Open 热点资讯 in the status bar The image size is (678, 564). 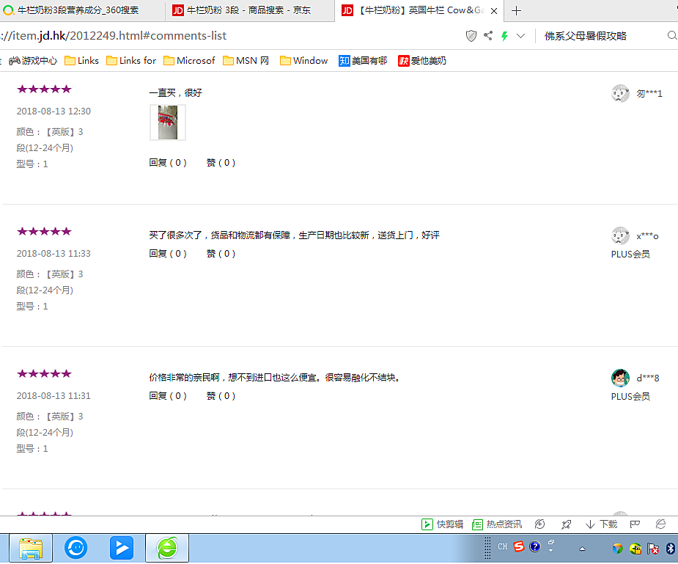coord(497,524)
